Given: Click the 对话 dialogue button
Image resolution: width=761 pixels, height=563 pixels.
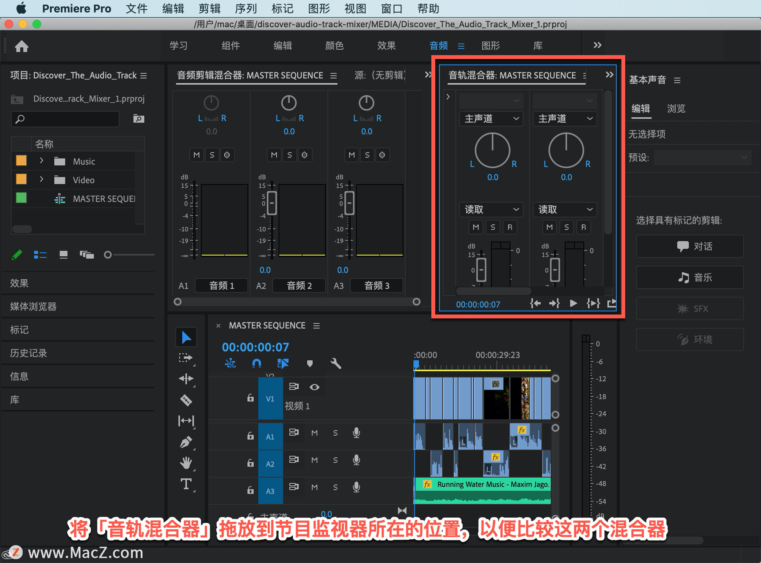Looking at the screenshot, I should tap(690, 246).
